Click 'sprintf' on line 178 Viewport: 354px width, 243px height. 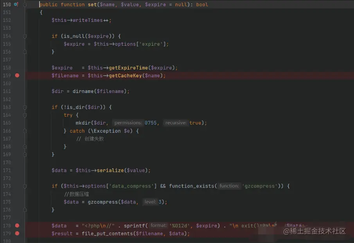click(x=134, y=226)
